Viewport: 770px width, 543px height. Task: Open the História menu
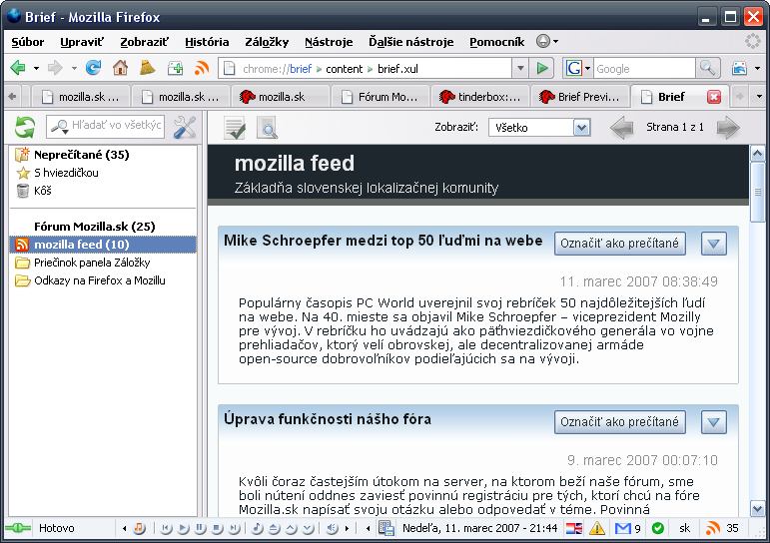[x=207, y=42]
